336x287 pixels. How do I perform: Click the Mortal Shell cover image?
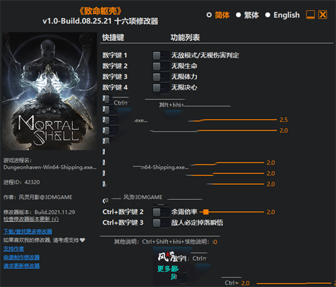50,91
